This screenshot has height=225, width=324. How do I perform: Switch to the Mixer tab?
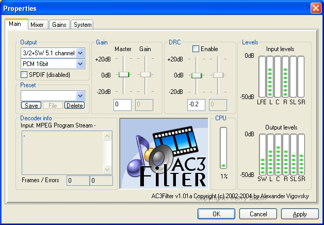pos(37,25)
